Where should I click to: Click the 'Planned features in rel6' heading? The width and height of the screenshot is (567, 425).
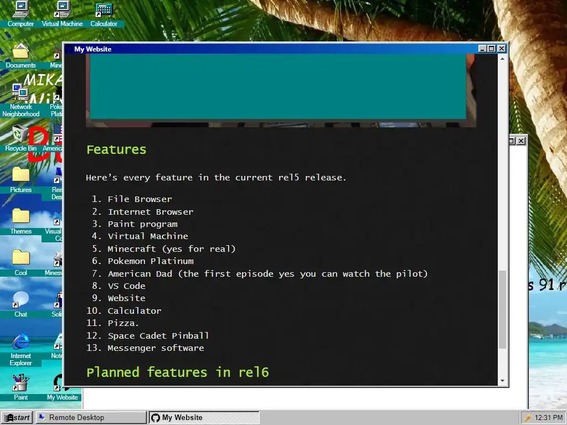(178, 372)
